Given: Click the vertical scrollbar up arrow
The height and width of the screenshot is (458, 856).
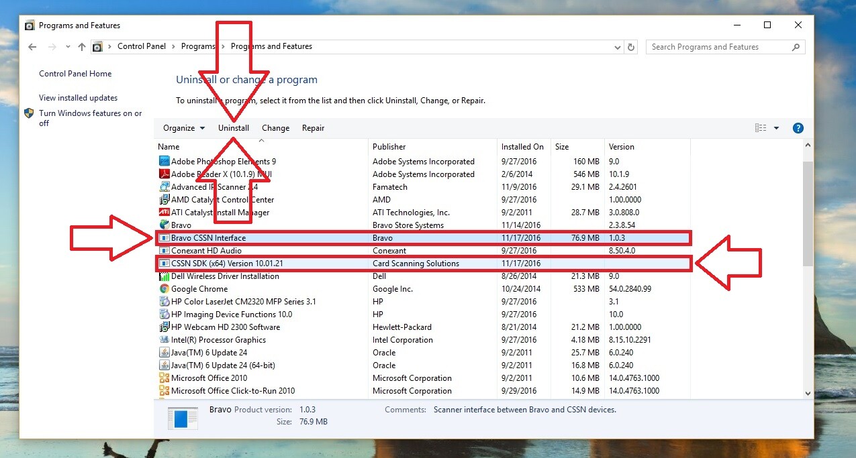Looking at the screenshot, I should (x=808, y=146).
